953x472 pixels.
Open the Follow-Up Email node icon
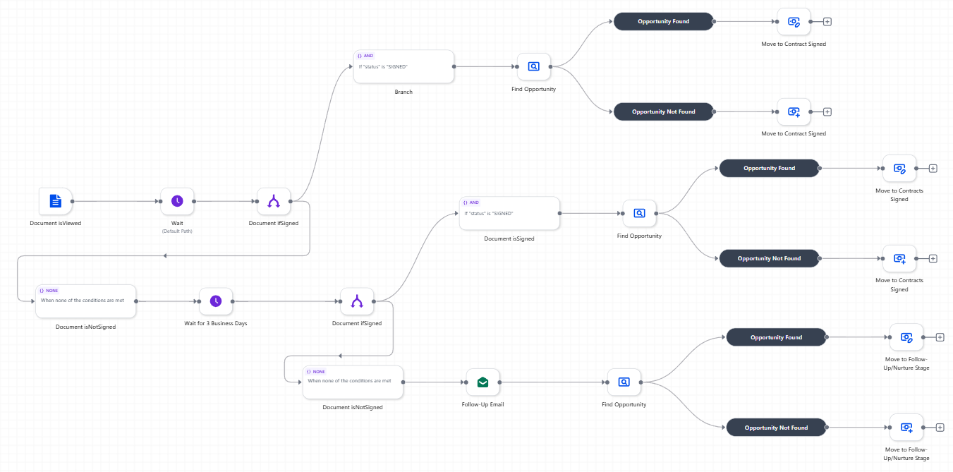click(483, 382)
